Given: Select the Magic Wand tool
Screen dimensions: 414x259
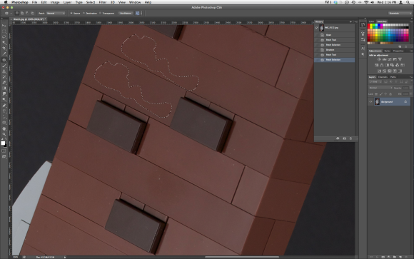Looking at the screenshot, I should point(4,43).
